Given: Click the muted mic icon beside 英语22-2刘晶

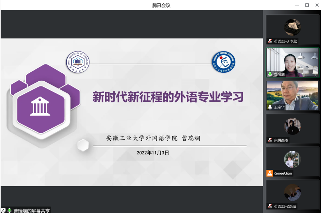Looking at the screenshot, I should click(x=270, y=206).
